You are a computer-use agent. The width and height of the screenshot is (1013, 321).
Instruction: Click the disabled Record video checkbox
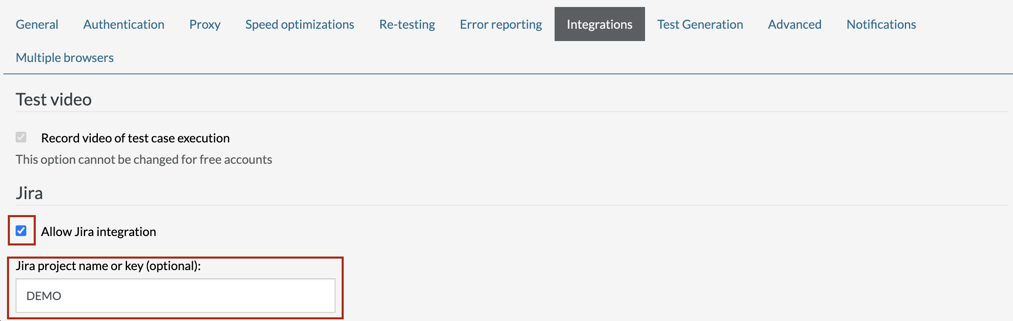click(x=21, y=137)
